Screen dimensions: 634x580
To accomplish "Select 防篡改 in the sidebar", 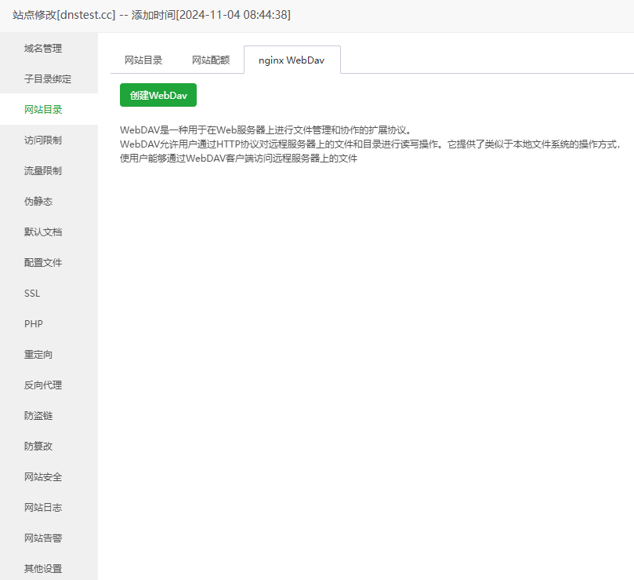I will click(x=37, y=446).
